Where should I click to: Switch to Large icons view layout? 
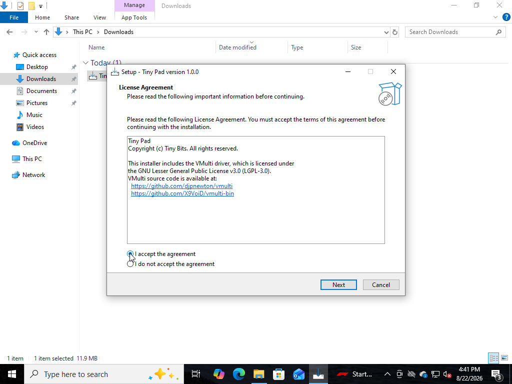coord(504,358)
